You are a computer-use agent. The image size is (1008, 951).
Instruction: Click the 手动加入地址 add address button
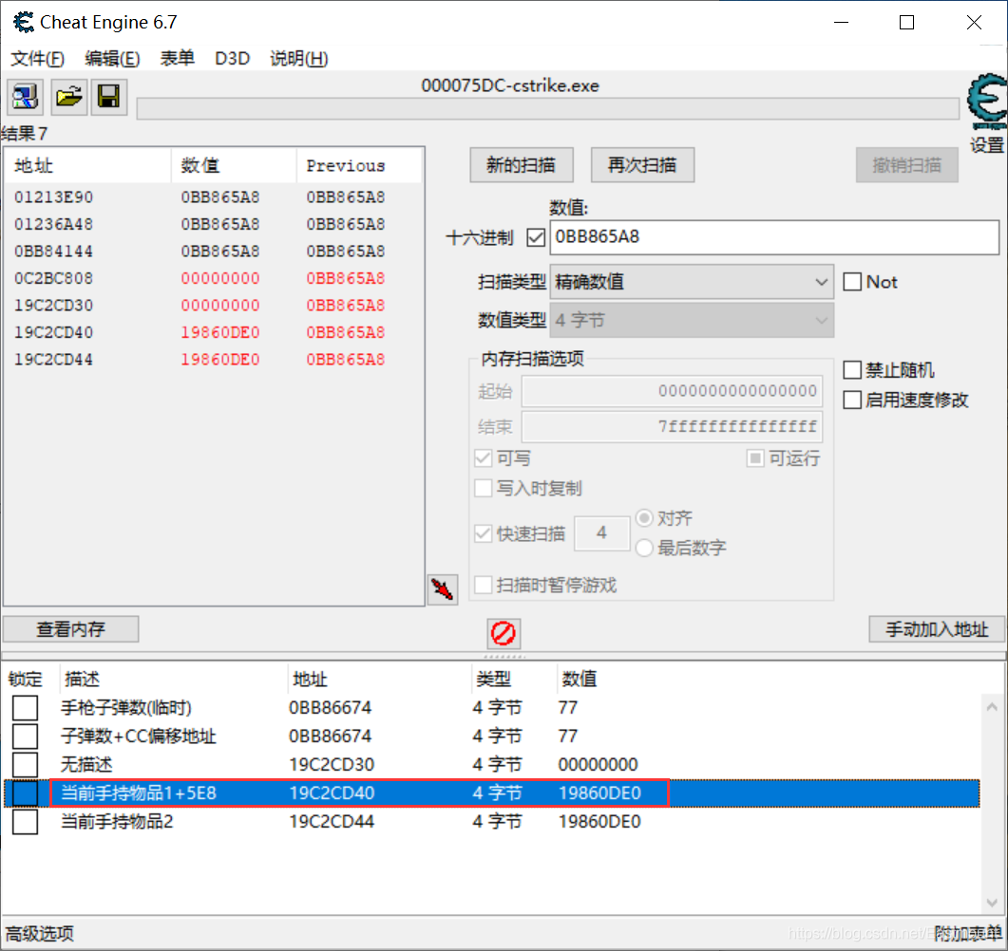(x=937, y=628)
